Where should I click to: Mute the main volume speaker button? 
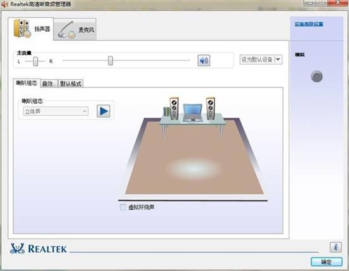pyautogui.click(x=204, y=60)
